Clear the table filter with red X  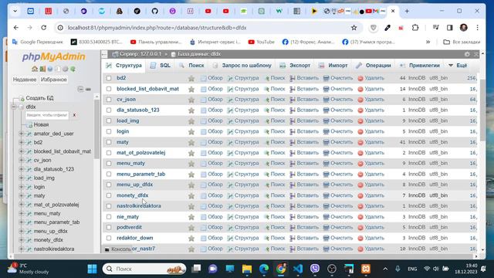[x=74, y=115]
